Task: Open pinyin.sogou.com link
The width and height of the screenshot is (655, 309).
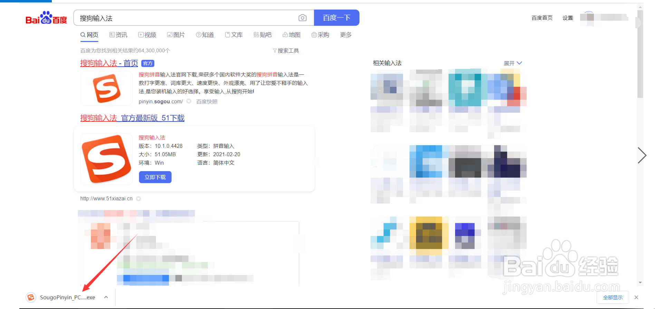Action: point(161,102)
